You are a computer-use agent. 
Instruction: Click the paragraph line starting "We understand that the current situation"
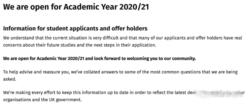123,38
